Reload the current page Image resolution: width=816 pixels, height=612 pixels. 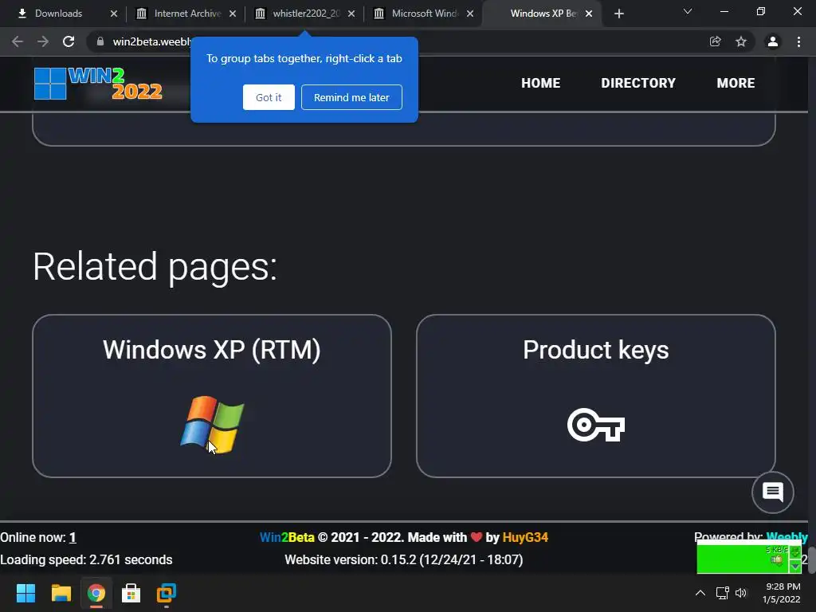[69, 41]
